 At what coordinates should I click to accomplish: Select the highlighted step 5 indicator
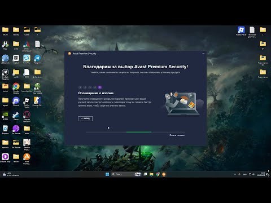[100, 87]
